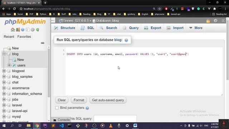Click Server 127.0.0.1 breadcrumb link
Image resolution: width=229 pixels, height=129 pixels.
(x=76, y=21)
